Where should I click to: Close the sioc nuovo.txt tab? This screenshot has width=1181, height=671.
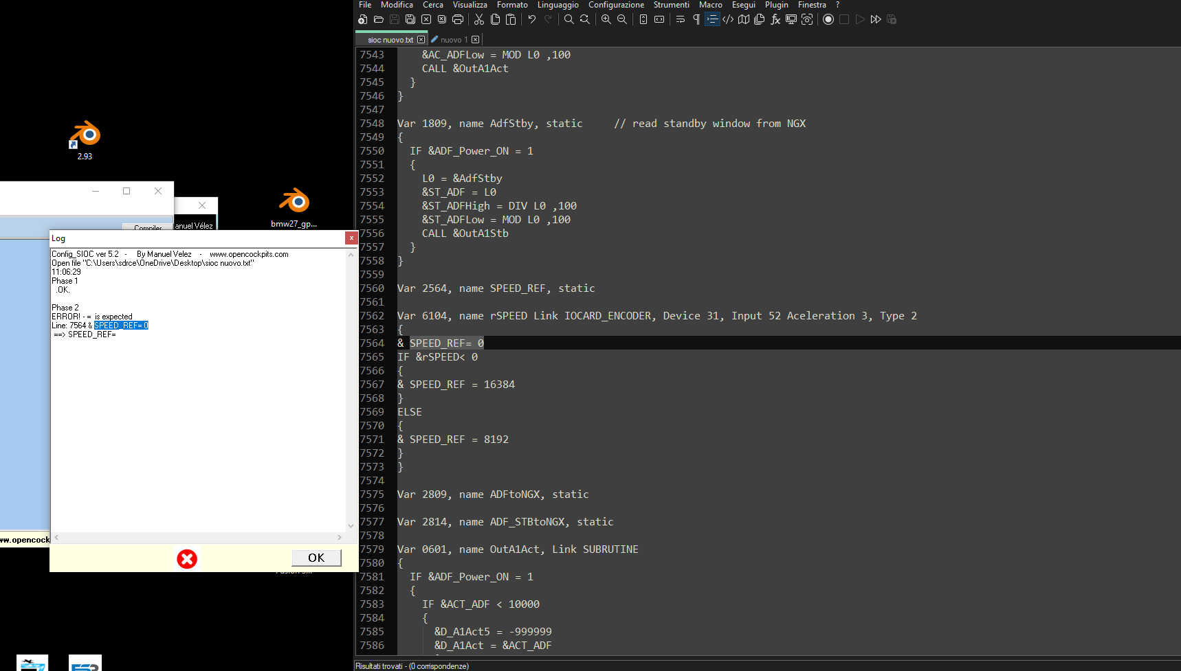coord(421,40)
